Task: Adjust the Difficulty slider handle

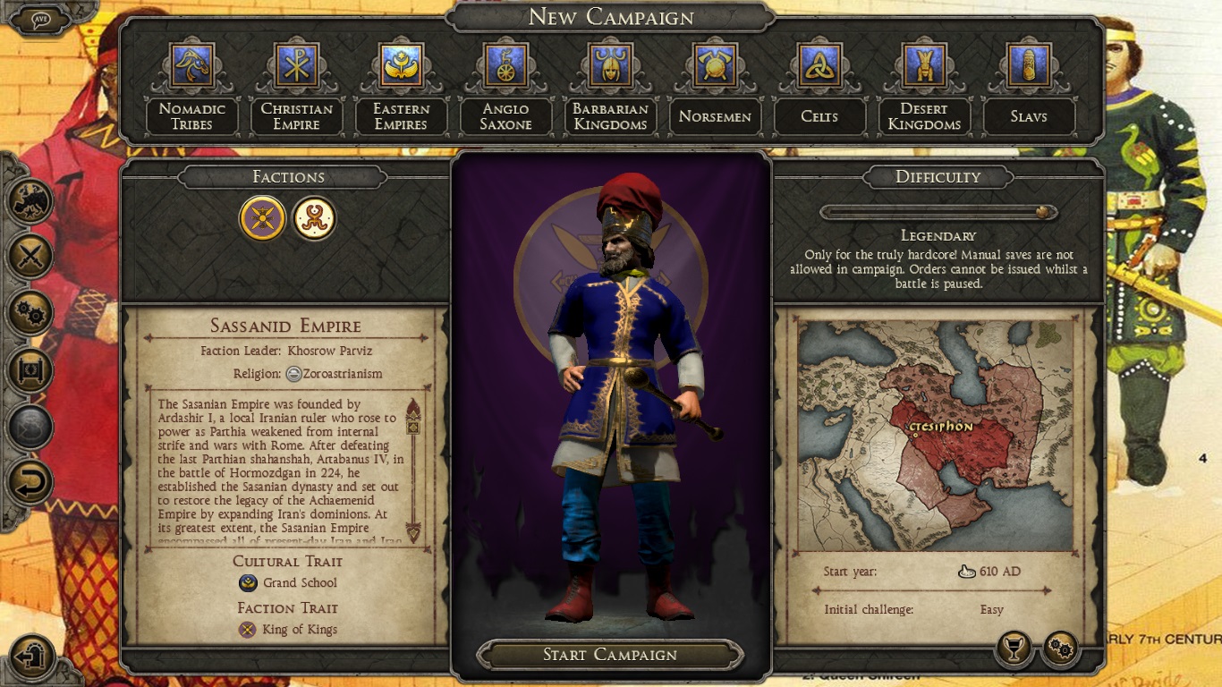Action: pos(1042,213)
